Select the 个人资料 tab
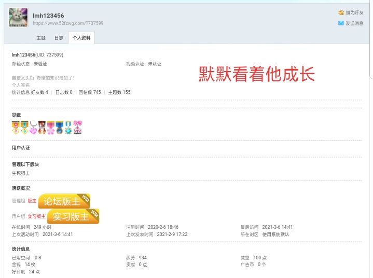 click(x=81, y=38)
